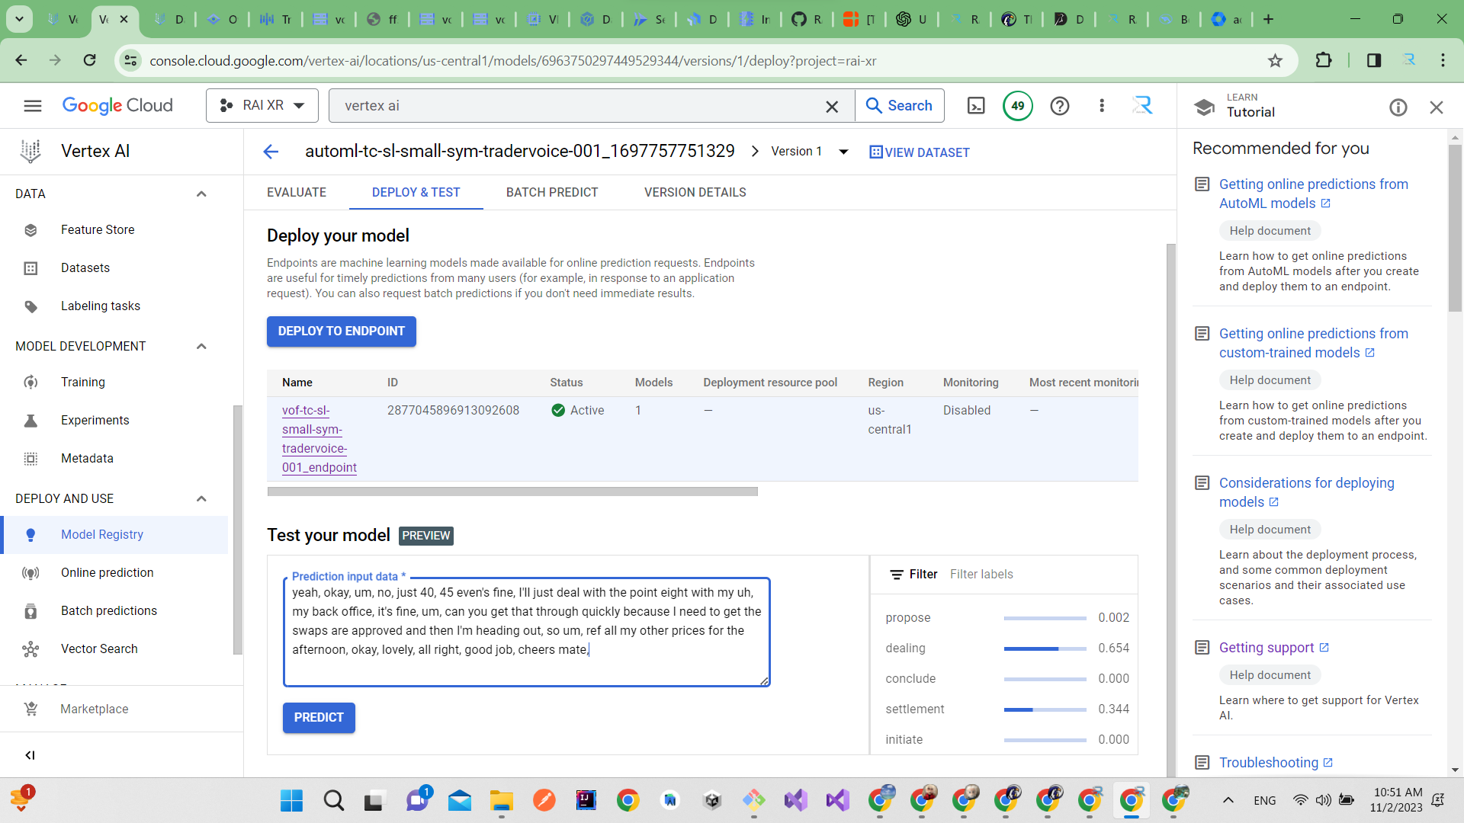Open Batch predictions from the sidebar
The width and height of the screenshot is (1464, 823).
108,610
